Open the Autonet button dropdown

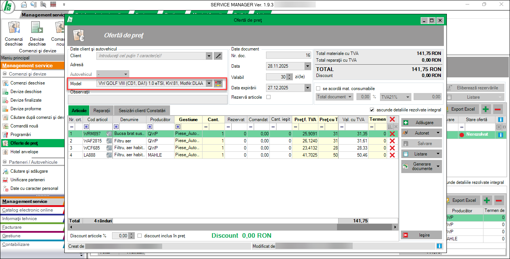pyautogui.click(x=438, y=133)
